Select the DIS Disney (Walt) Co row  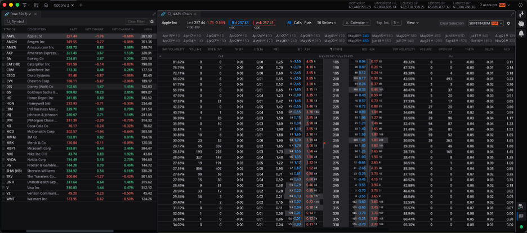(79, 87)
